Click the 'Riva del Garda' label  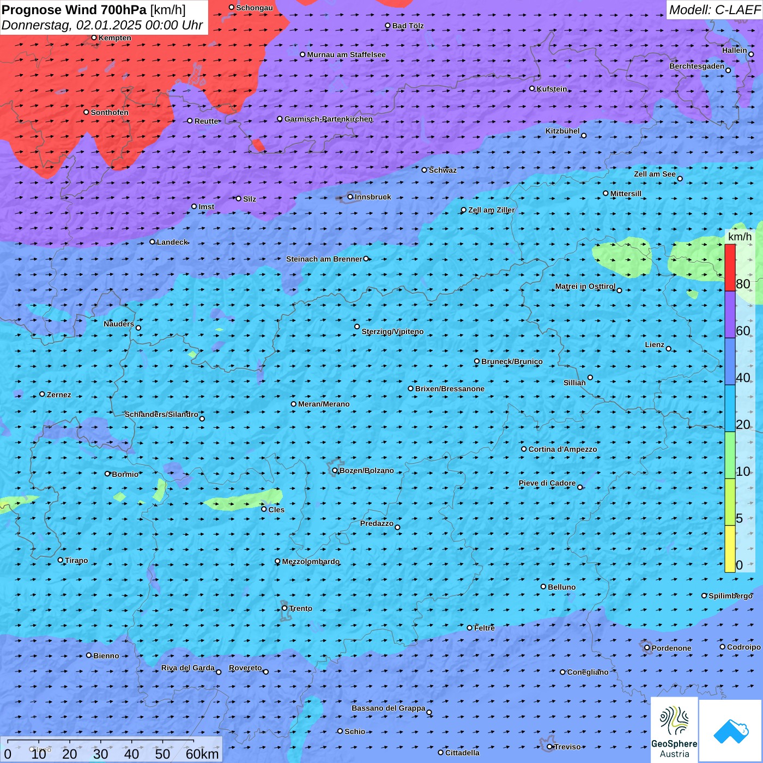coord(188,668)
